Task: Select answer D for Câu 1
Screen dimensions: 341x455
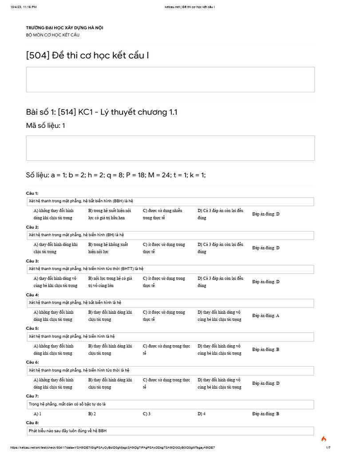Action: coord(220,214)
